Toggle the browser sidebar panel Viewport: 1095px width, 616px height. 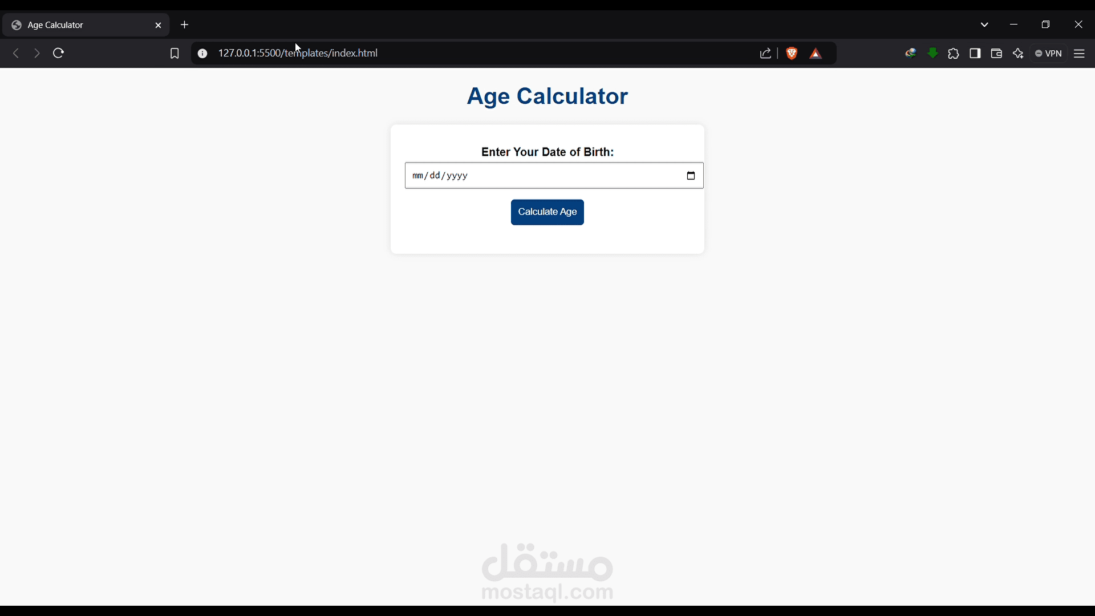[x=975, y=53]
